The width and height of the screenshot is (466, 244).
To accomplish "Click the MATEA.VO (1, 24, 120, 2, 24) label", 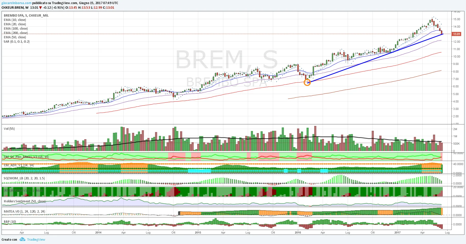I will click(25, 212).
